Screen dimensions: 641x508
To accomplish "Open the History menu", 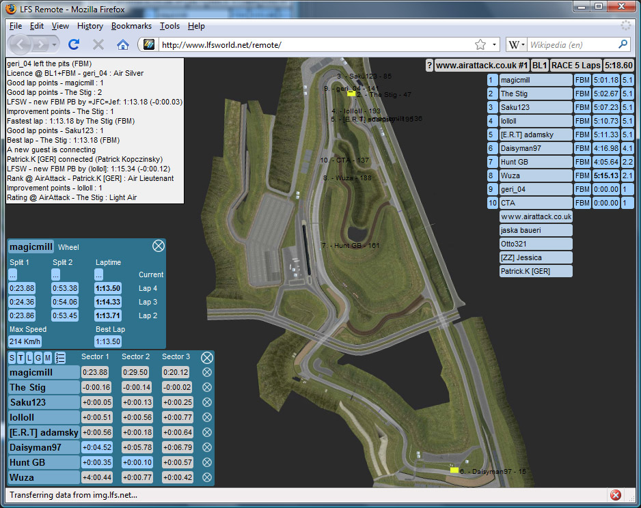I will tap(90, 26).
